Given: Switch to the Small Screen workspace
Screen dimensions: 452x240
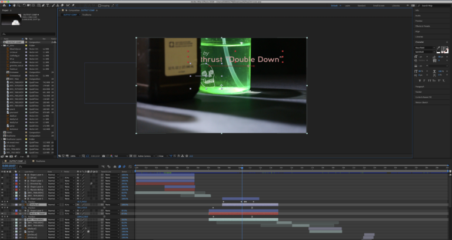Looking at the screenshot, I should tap(378, 6).
